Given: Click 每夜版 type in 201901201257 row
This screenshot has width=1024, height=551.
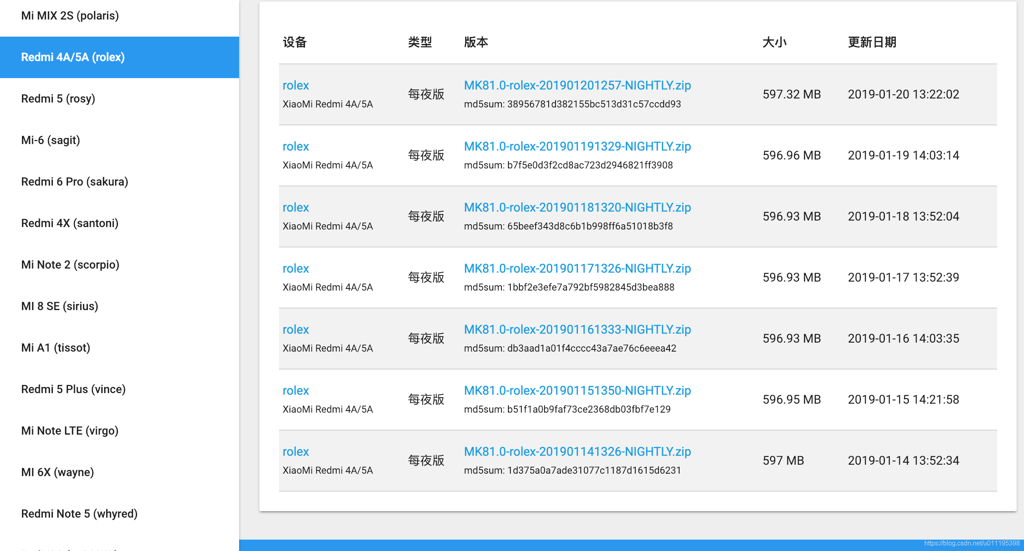Looking at the screenshot, I should [x=426, y=94].
